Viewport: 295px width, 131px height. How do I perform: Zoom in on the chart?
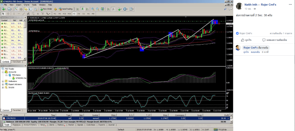(x=93, y=9)
